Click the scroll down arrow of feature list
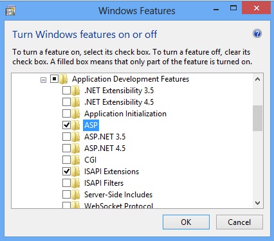 tap(257, 202)
